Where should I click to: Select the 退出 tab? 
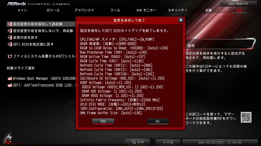240,10
